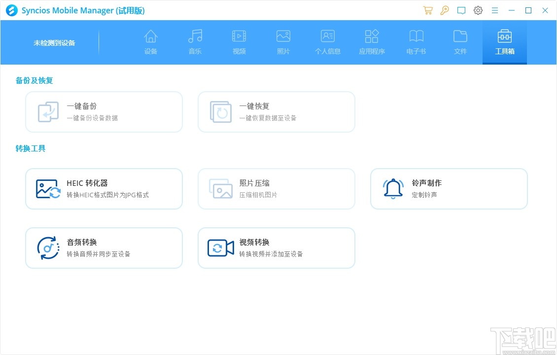The image size is (557, 355).
Task: Select the 个人信息 (Personal Info) icon
Action: tap(327, 42)
